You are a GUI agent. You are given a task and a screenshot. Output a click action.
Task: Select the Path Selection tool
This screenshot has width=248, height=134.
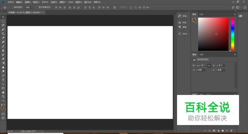click(3, 84)
